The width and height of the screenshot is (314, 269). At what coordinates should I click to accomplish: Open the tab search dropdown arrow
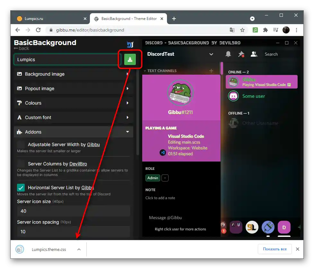tap(252, 19)
